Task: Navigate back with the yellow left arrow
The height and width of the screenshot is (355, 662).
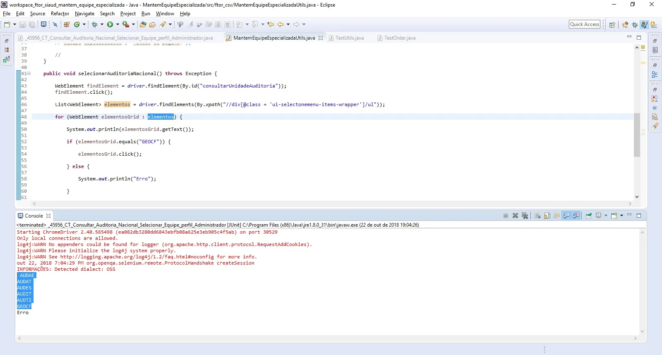Action: pyautogui.click(x=281, y=24)
